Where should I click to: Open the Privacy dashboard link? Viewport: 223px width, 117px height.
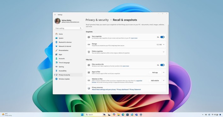coord(123,89)
